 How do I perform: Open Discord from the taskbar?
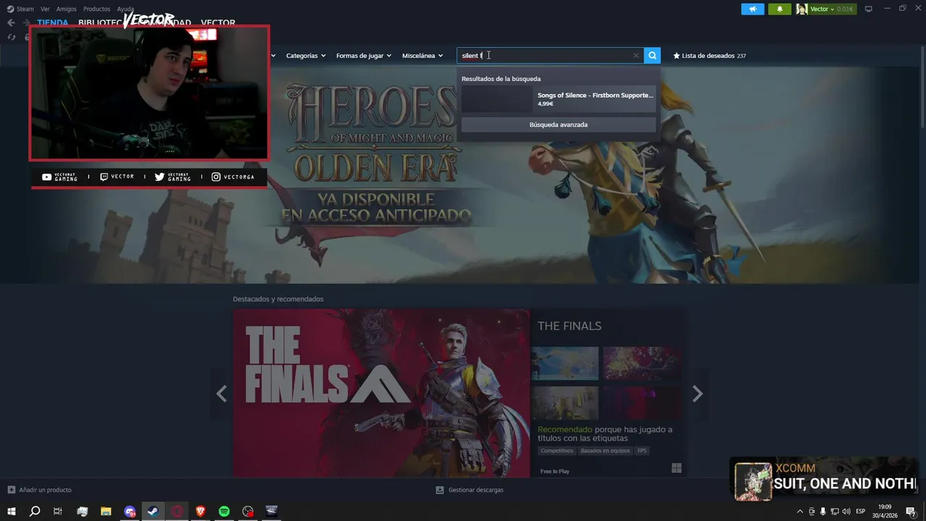pyautogui.click(x=129, y=512)
